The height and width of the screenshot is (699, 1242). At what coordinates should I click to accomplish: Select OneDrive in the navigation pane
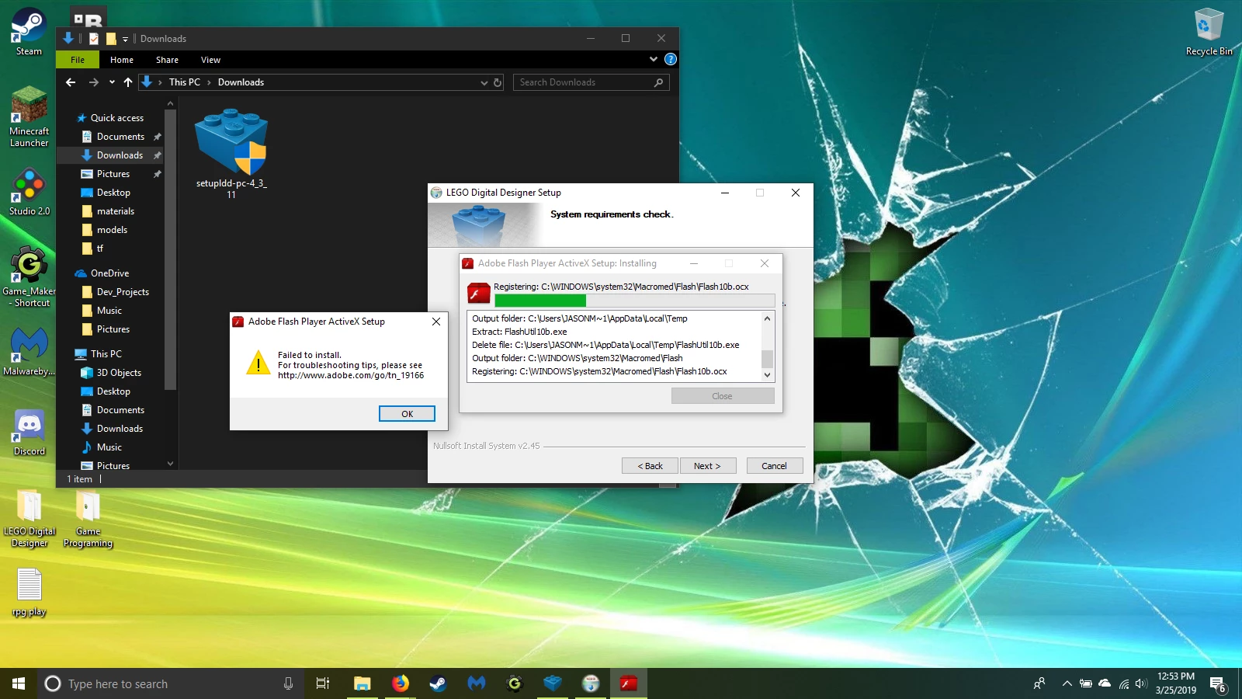tap(109, 273)
